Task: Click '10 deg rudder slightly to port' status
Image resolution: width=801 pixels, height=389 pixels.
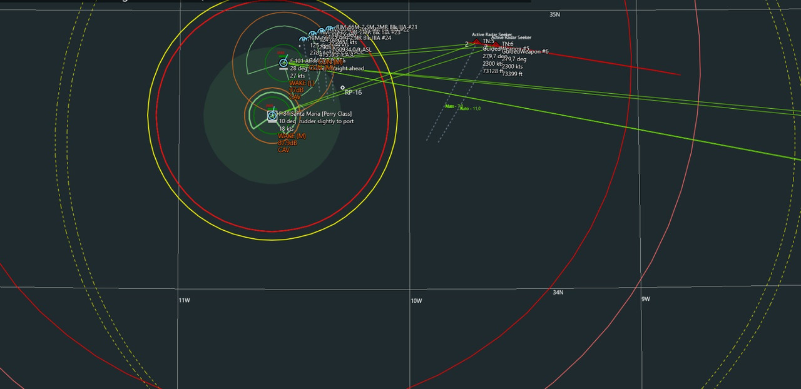Action: click(x=316, y=121)
